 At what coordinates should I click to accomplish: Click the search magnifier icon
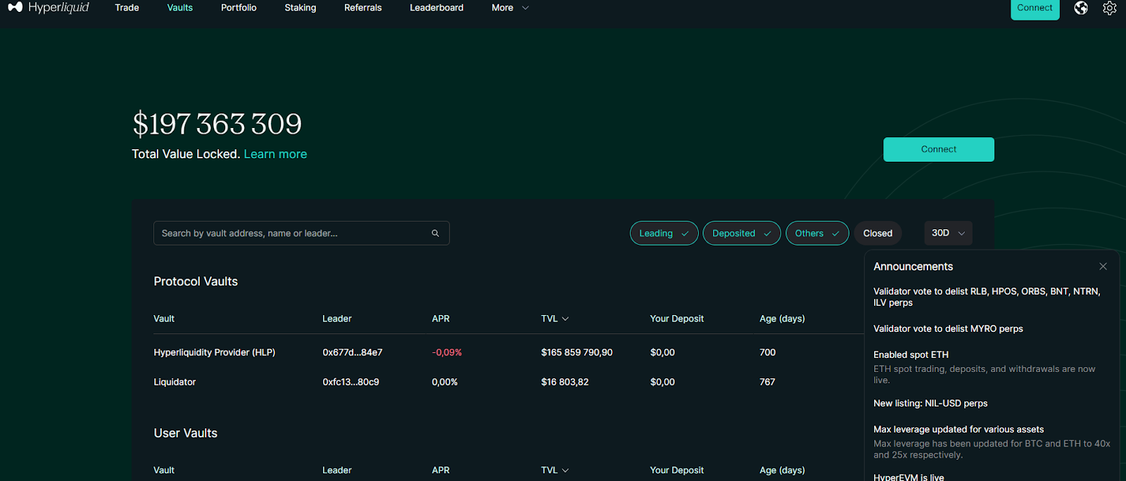click(x=436, y=233)
